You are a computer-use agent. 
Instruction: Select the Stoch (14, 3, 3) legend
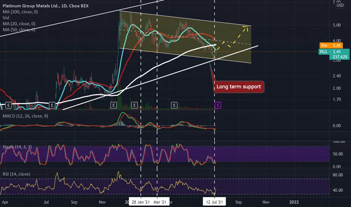[17, 147]
